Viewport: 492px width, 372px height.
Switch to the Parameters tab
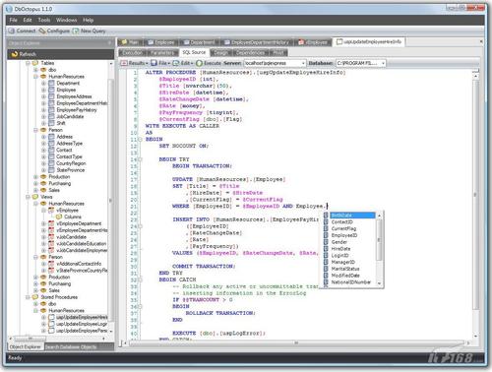click(x=162, y=52)
